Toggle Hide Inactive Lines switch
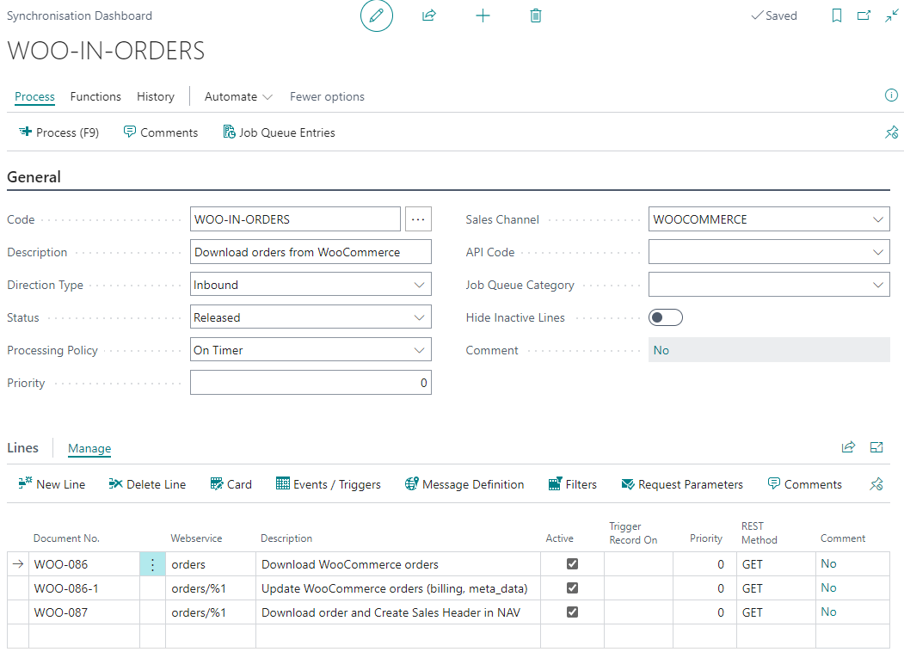Screen dimensions: 904x658 [666, 317]
